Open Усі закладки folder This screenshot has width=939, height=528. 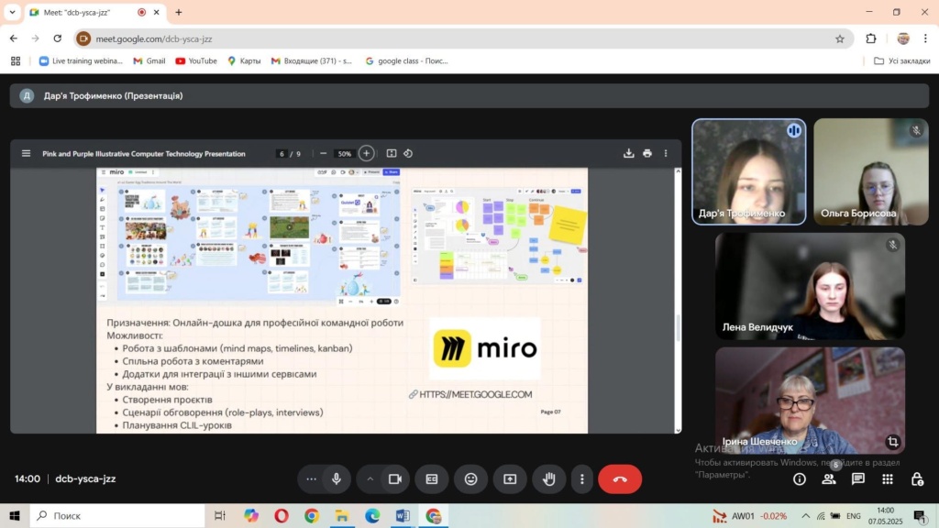coord(902,61)
